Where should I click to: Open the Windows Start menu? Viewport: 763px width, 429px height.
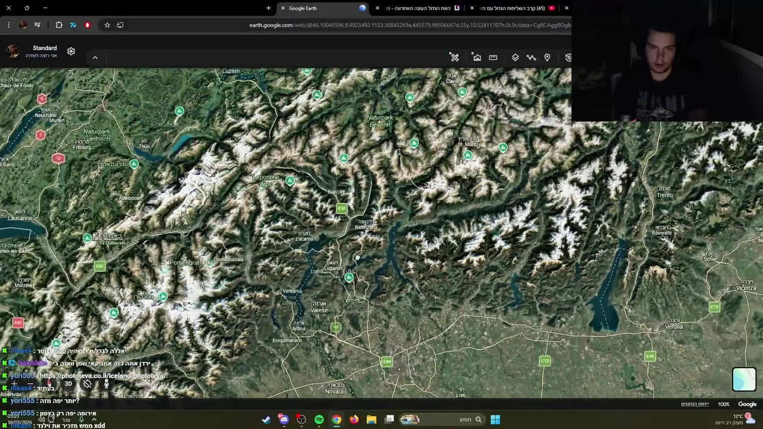(x=495, y=419)
